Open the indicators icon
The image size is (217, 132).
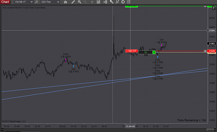point(117,2)
